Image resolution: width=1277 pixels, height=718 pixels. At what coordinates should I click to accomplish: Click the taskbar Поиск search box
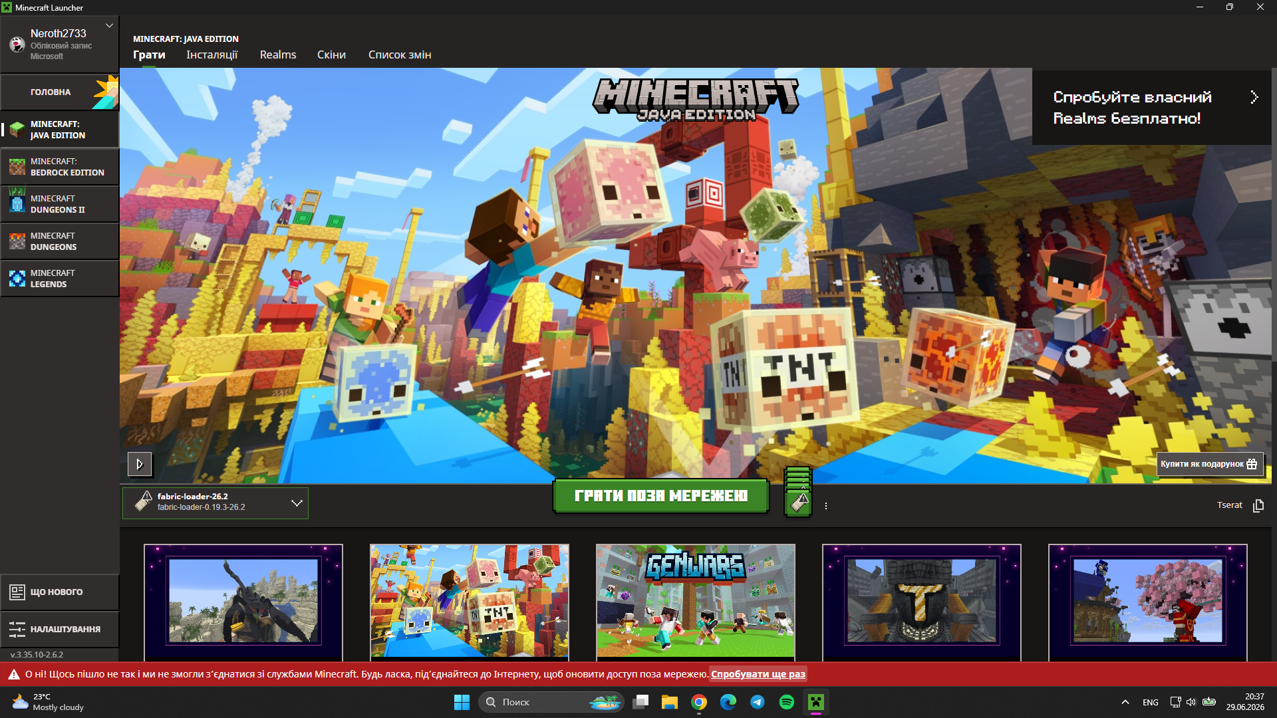click(x=551, y=702)
